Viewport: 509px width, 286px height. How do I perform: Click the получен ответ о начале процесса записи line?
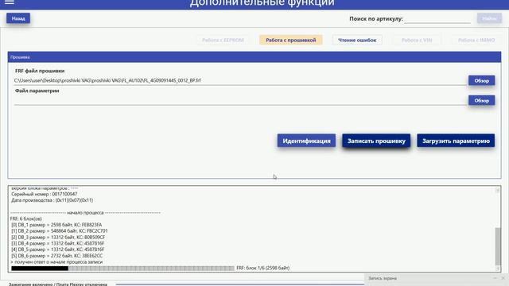56,262
